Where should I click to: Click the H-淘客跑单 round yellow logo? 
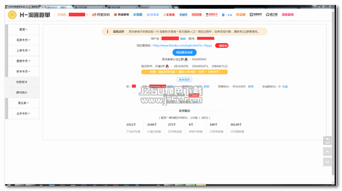[x=12, y=15]
